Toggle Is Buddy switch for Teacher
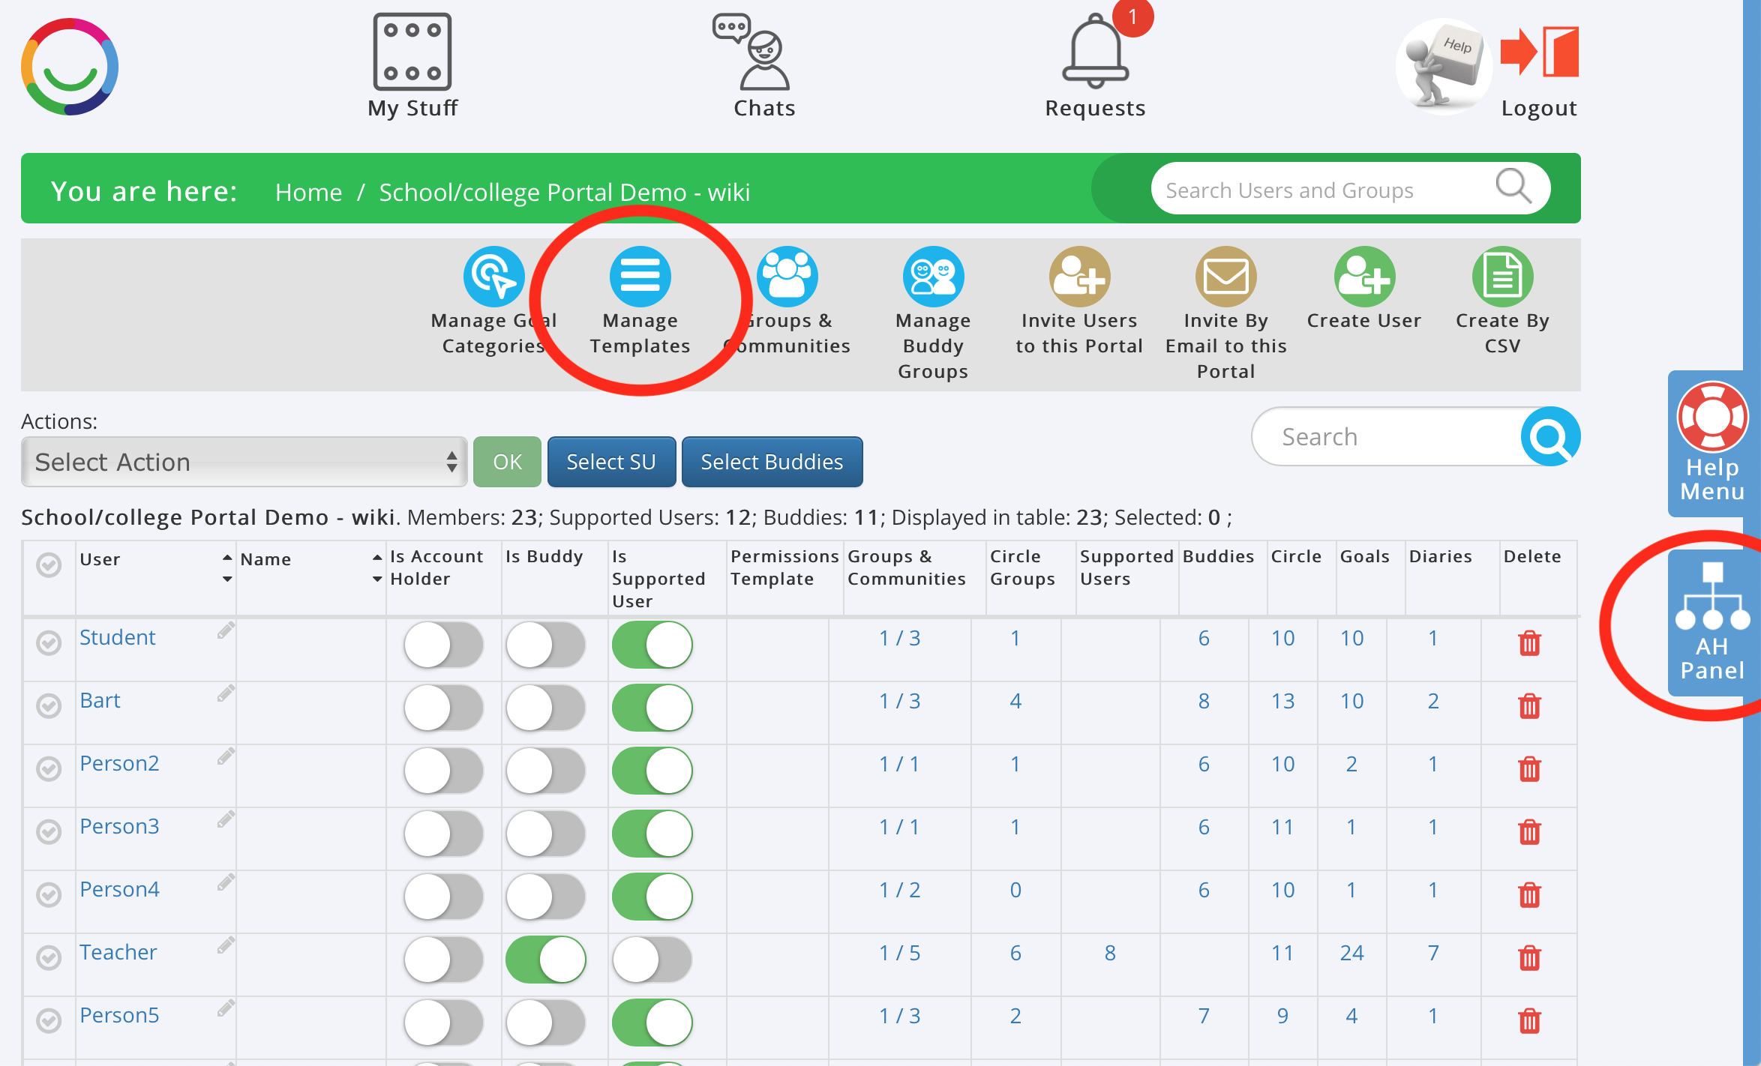This screenshot has height=1066, width=1761. click(x=545, y=960)
